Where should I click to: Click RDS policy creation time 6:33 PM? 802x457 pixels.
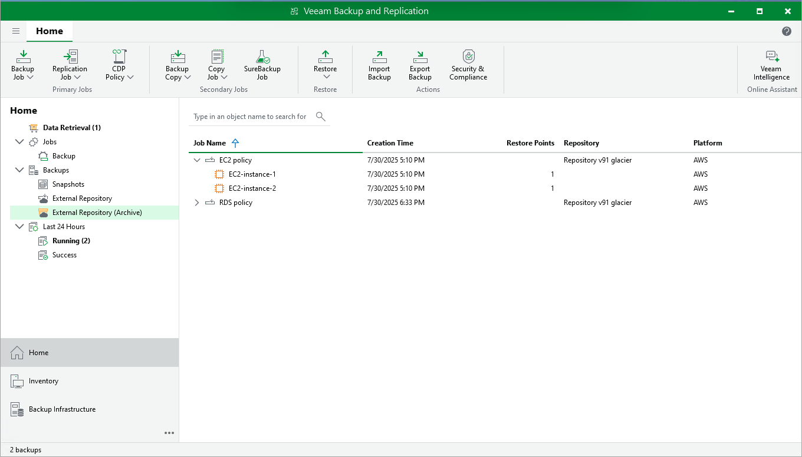pos(396,203)
